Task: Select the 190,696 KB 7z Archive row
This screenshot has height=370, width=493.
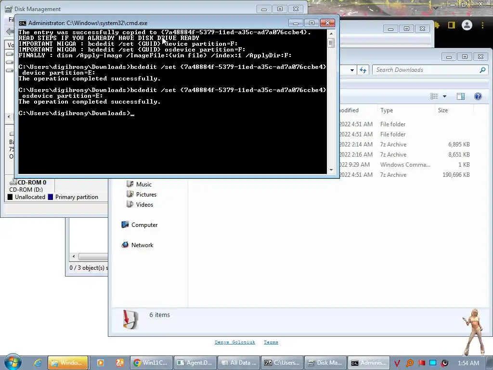Action: point(404,174)
